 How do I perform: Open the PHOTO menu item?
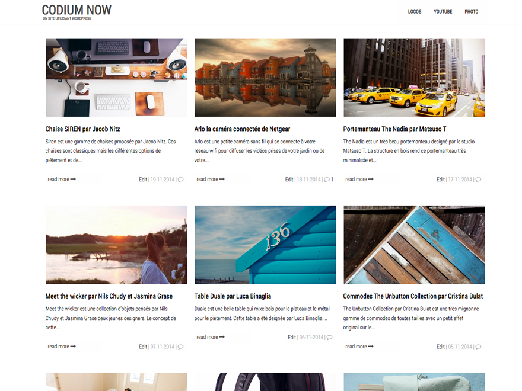pos(471,11)
